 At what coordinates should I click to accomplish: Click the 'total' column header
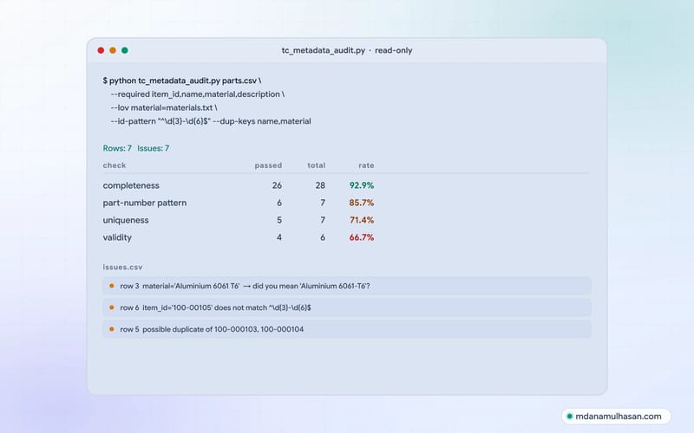(317, 165)
